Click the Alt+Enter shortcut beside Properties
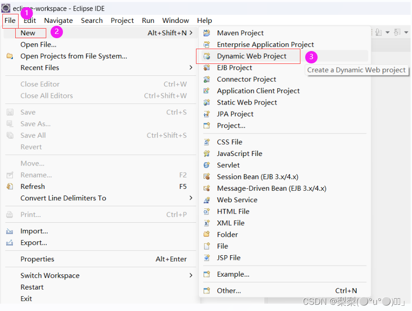Image resolution: width=412 pixels, height=311 pixels. point(171,259)
